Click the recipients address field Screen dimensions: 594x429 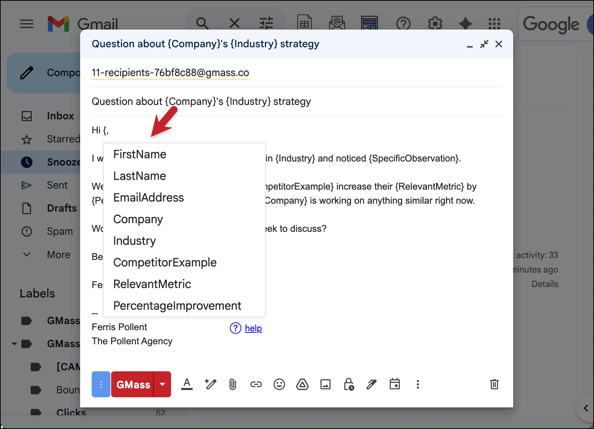(296, 73)
